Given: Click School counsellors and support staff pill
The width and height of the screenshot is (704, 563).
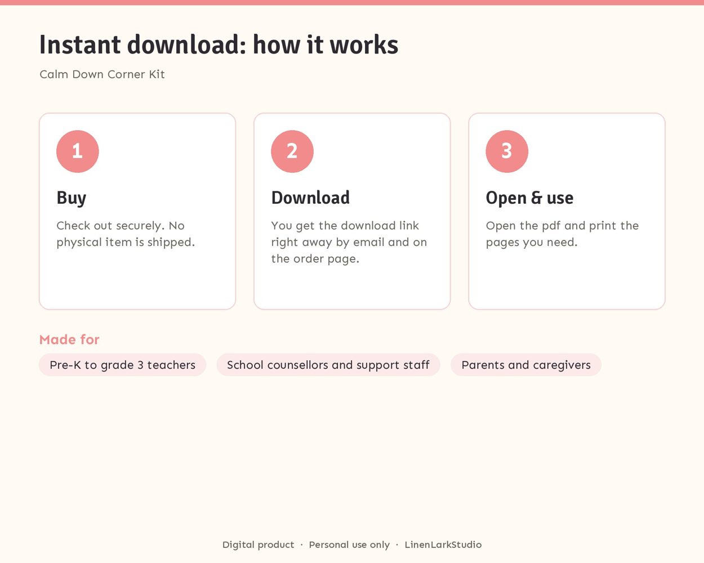Looking at the screenshot, I should tap(328, 365).
